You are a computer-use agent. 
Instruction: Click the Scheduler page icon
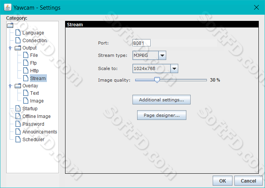[x=18, y=139]
